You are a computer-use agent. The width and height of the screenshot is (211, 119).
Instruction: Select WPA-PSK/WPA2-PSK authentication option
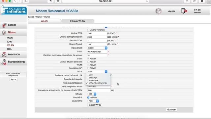tap(98, 83)
